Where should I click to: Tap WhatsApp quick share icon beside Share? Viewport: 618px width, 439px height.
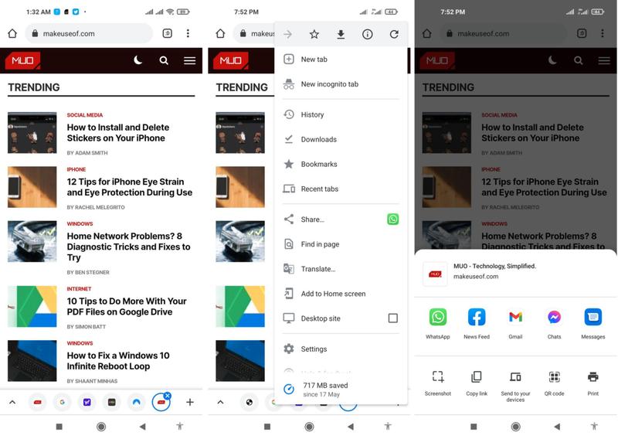tap(393, 219)
